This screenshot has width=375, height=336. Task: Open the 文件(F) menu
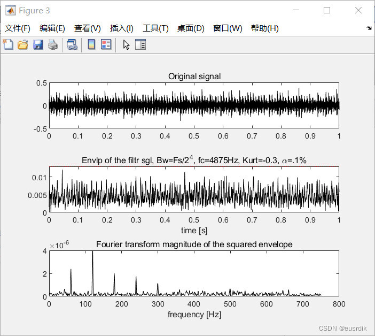18,28
